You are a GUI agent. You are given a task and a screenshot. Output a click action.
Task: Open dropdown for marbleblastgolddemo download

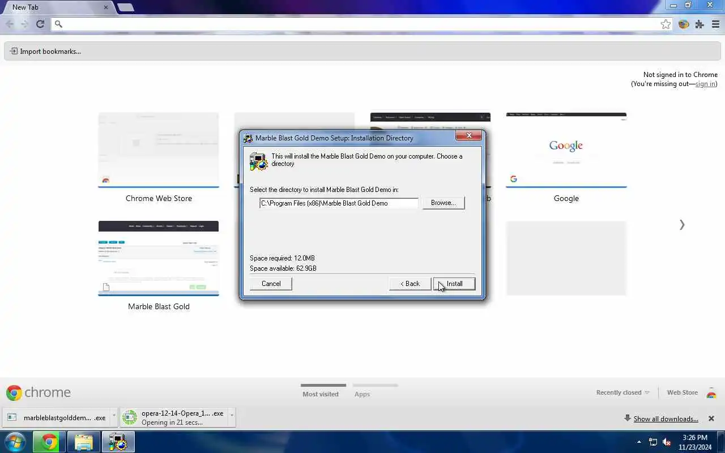[114, 417]
